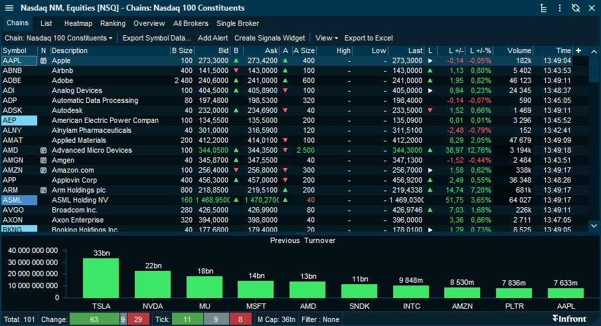Click the Alnylam Pharmaceuticals description

click(91, 130)
